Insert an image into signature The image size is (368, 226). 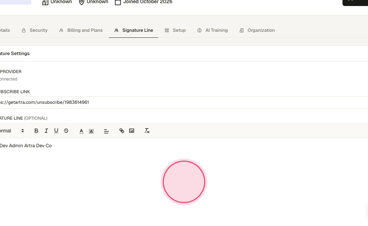132,131
